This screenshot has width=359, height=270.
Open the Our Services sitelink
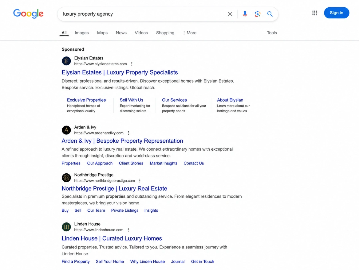pyautogui.click(x=174, y=100)
